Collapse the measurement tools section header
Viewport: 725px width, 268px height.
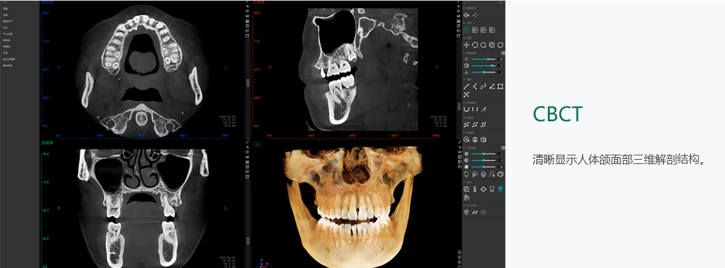[464, 79]
